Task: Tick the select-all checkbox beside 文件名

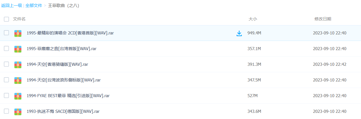Action: pyautogui.click(x=6, y=19)
